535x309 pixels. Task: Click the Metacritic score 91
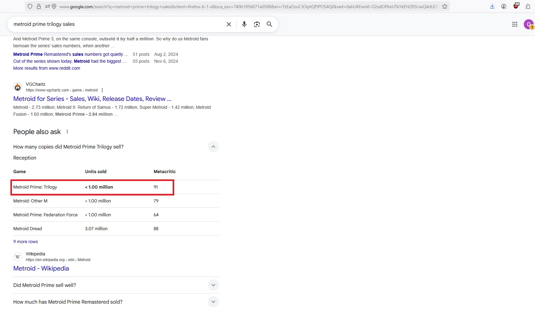click(x=156, y=187)
